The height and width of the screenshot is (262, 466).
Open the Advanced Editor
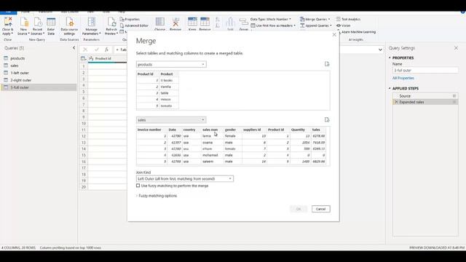[134, 26]
